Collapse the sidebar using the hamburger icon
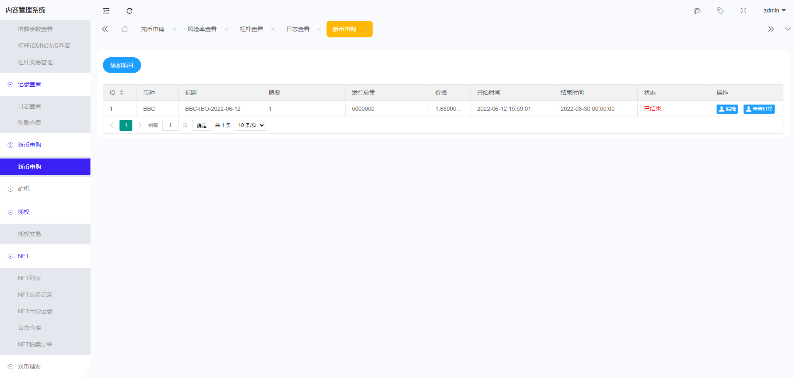Screen dimensions: 795x378 click(x=106, y=10)
